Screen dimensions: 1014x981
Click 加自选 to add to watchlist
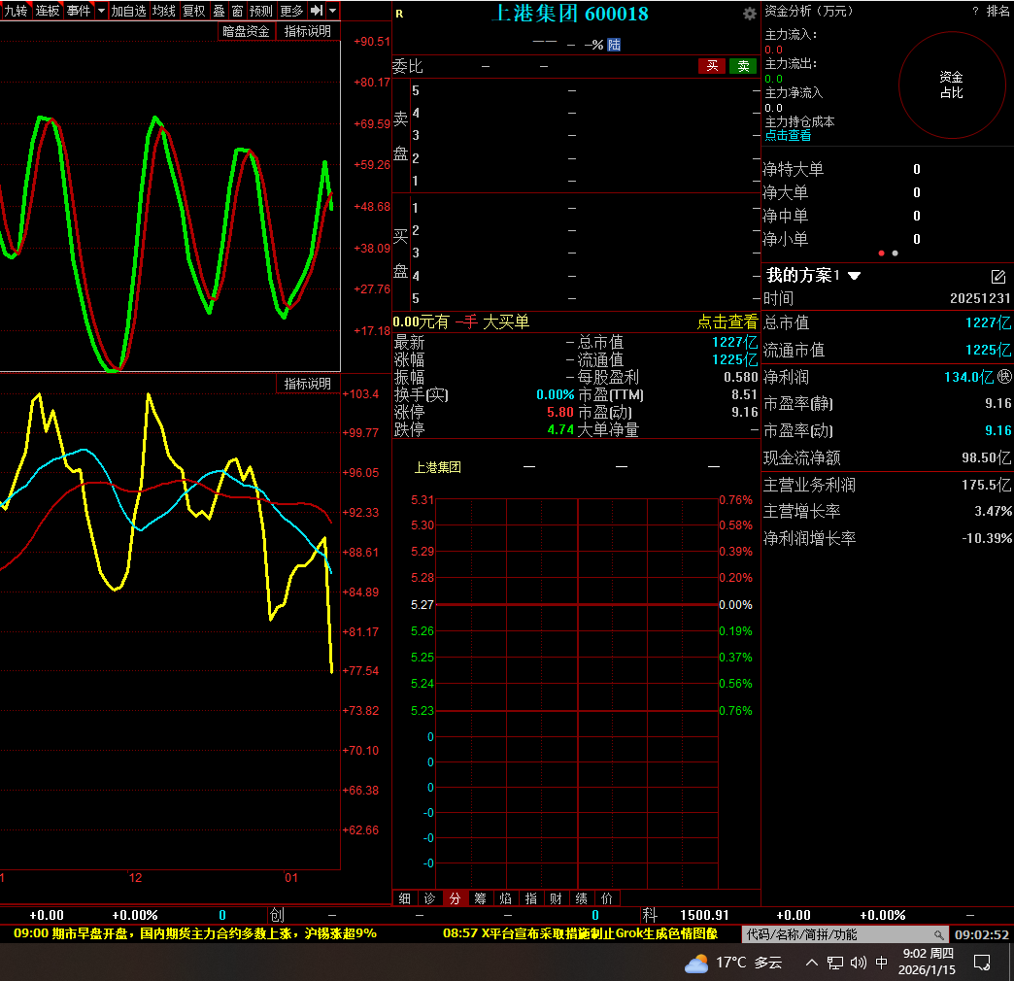[128, 11]
